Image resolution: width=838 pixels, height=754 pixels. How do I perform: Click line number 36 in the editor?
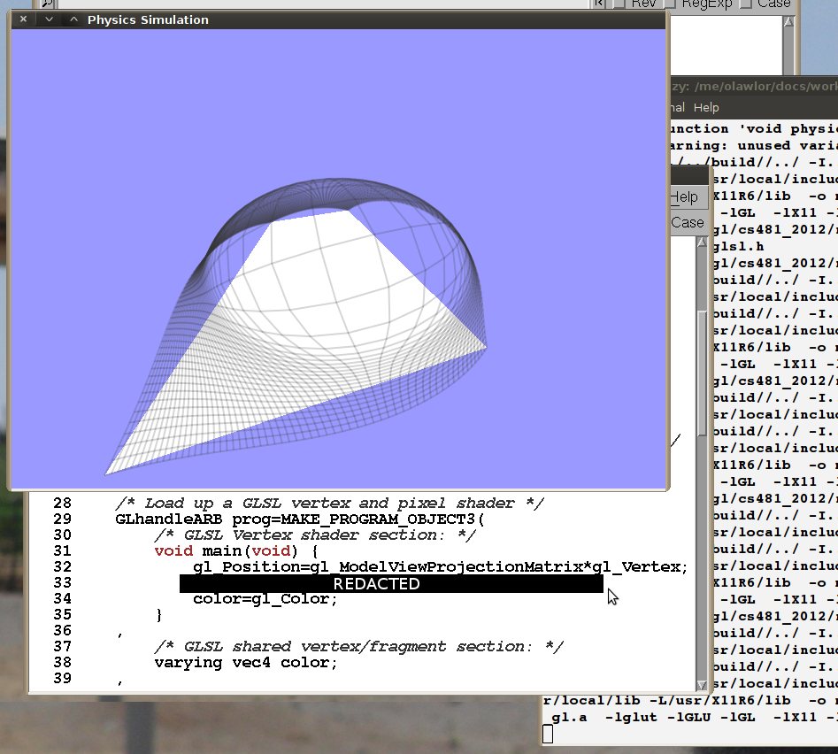click(x=63, y=631)
